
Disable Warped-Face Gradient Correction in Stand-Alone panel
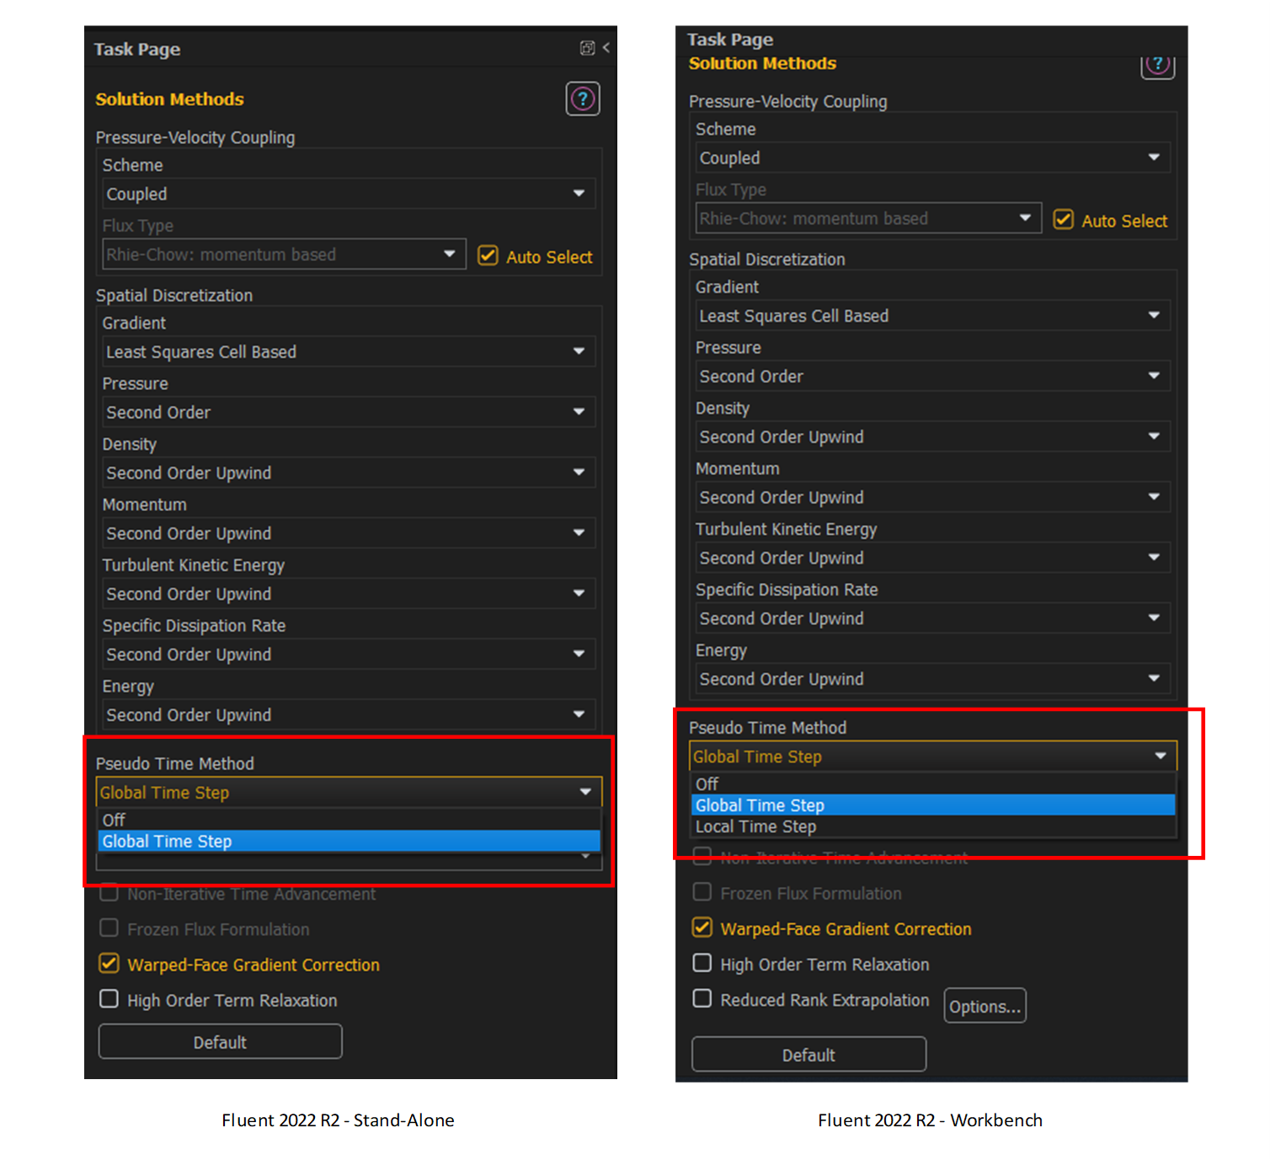109,963
